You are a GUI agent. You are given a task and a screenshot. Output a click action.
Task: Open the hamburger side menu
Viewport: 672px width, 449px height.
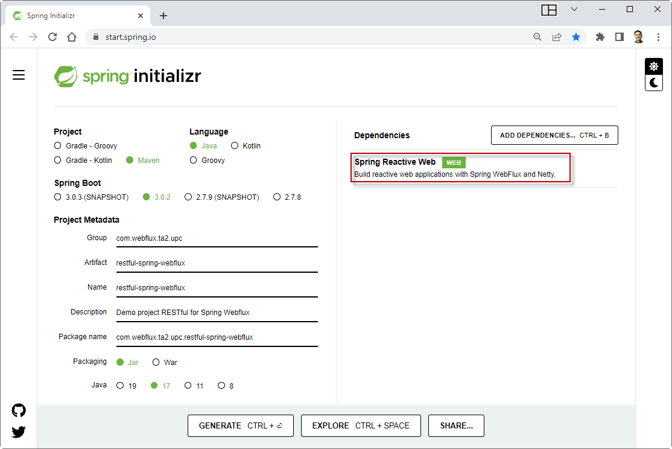(19, 75)
